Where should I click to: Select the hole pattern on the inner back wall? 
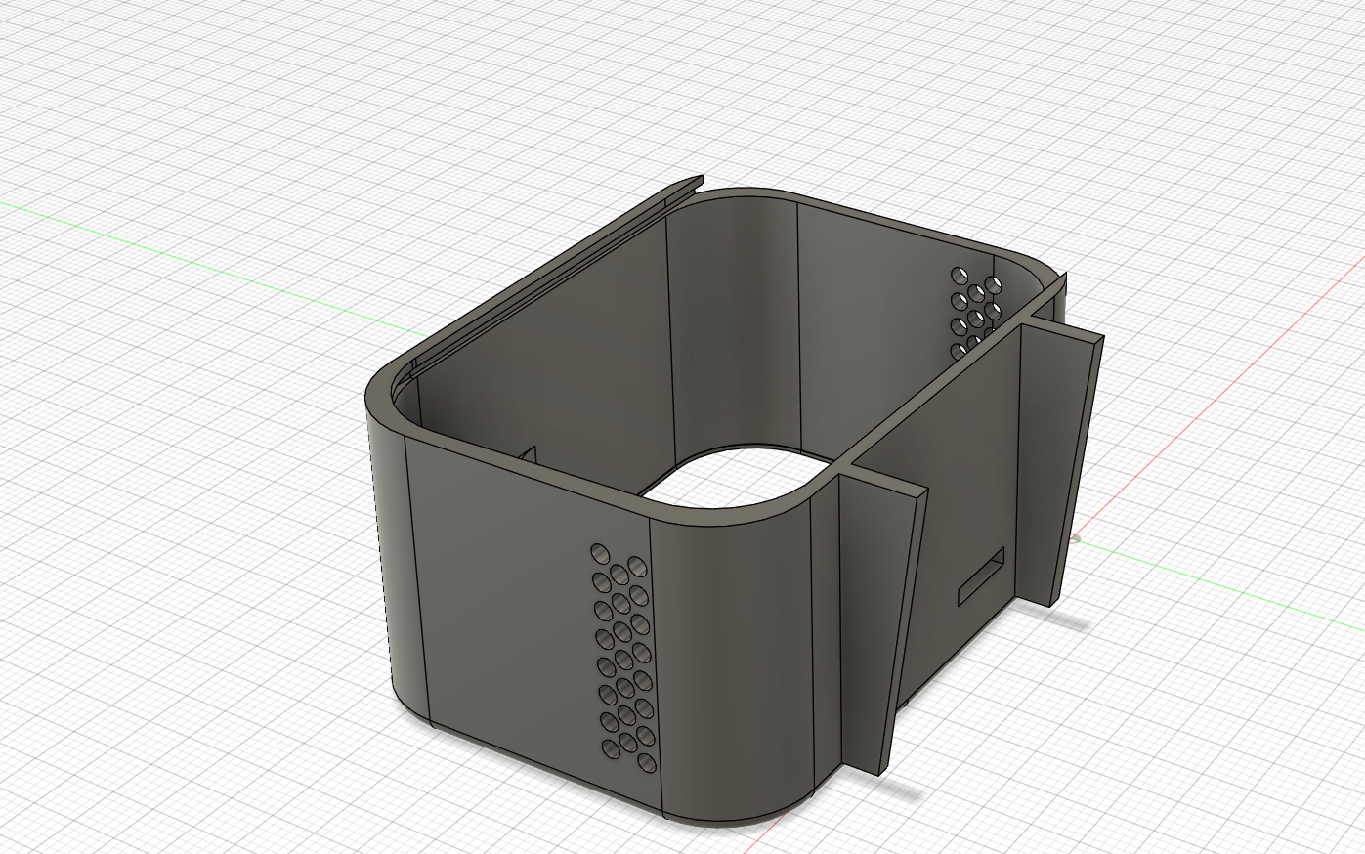[975, 311]
